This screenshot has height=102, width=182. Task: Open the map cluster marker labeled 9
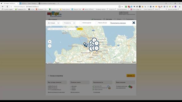point(94,40)
